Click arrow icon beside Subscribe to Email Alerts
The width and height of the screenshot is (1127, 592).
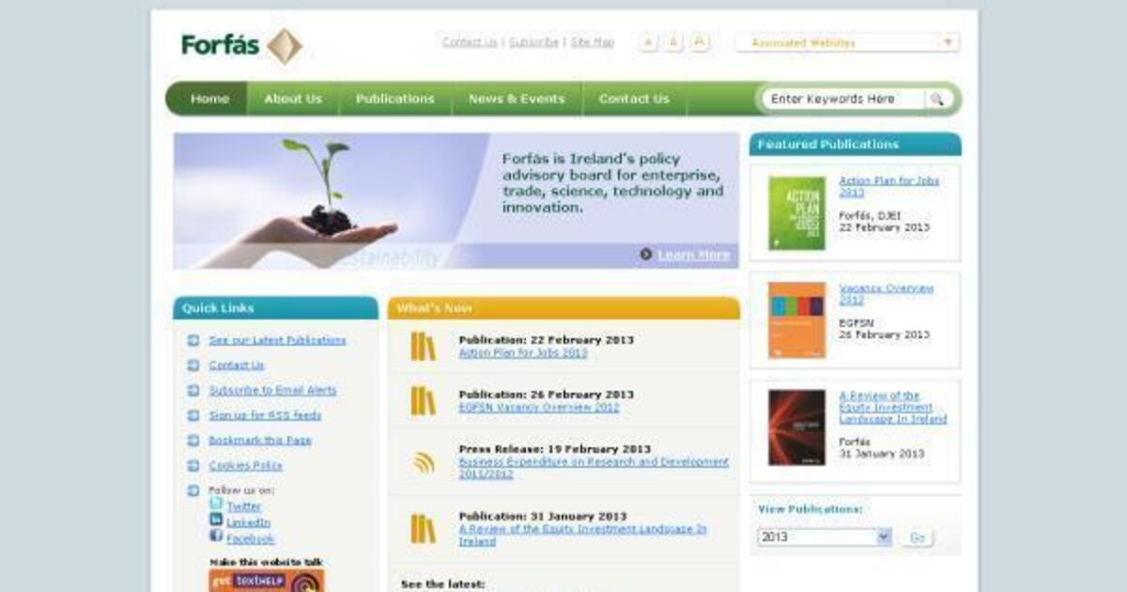click(193, 390)
